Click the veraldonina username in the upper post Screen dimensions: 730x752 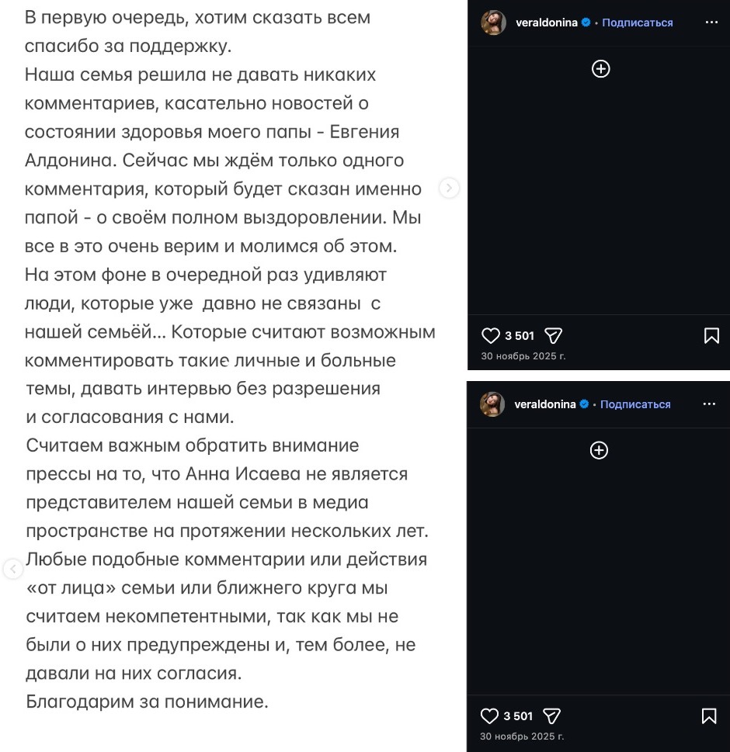click(547, 23)
